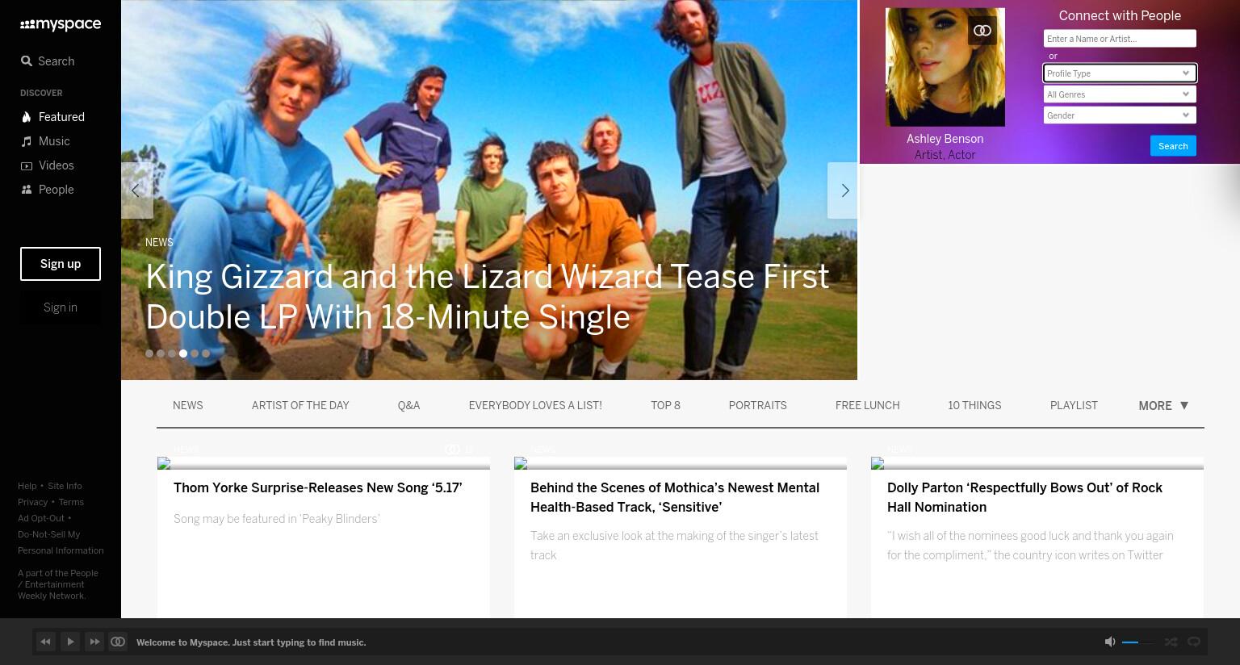Connect with Ashley Benson icon
Viewport: 1240px width, 665px height.
982,31
